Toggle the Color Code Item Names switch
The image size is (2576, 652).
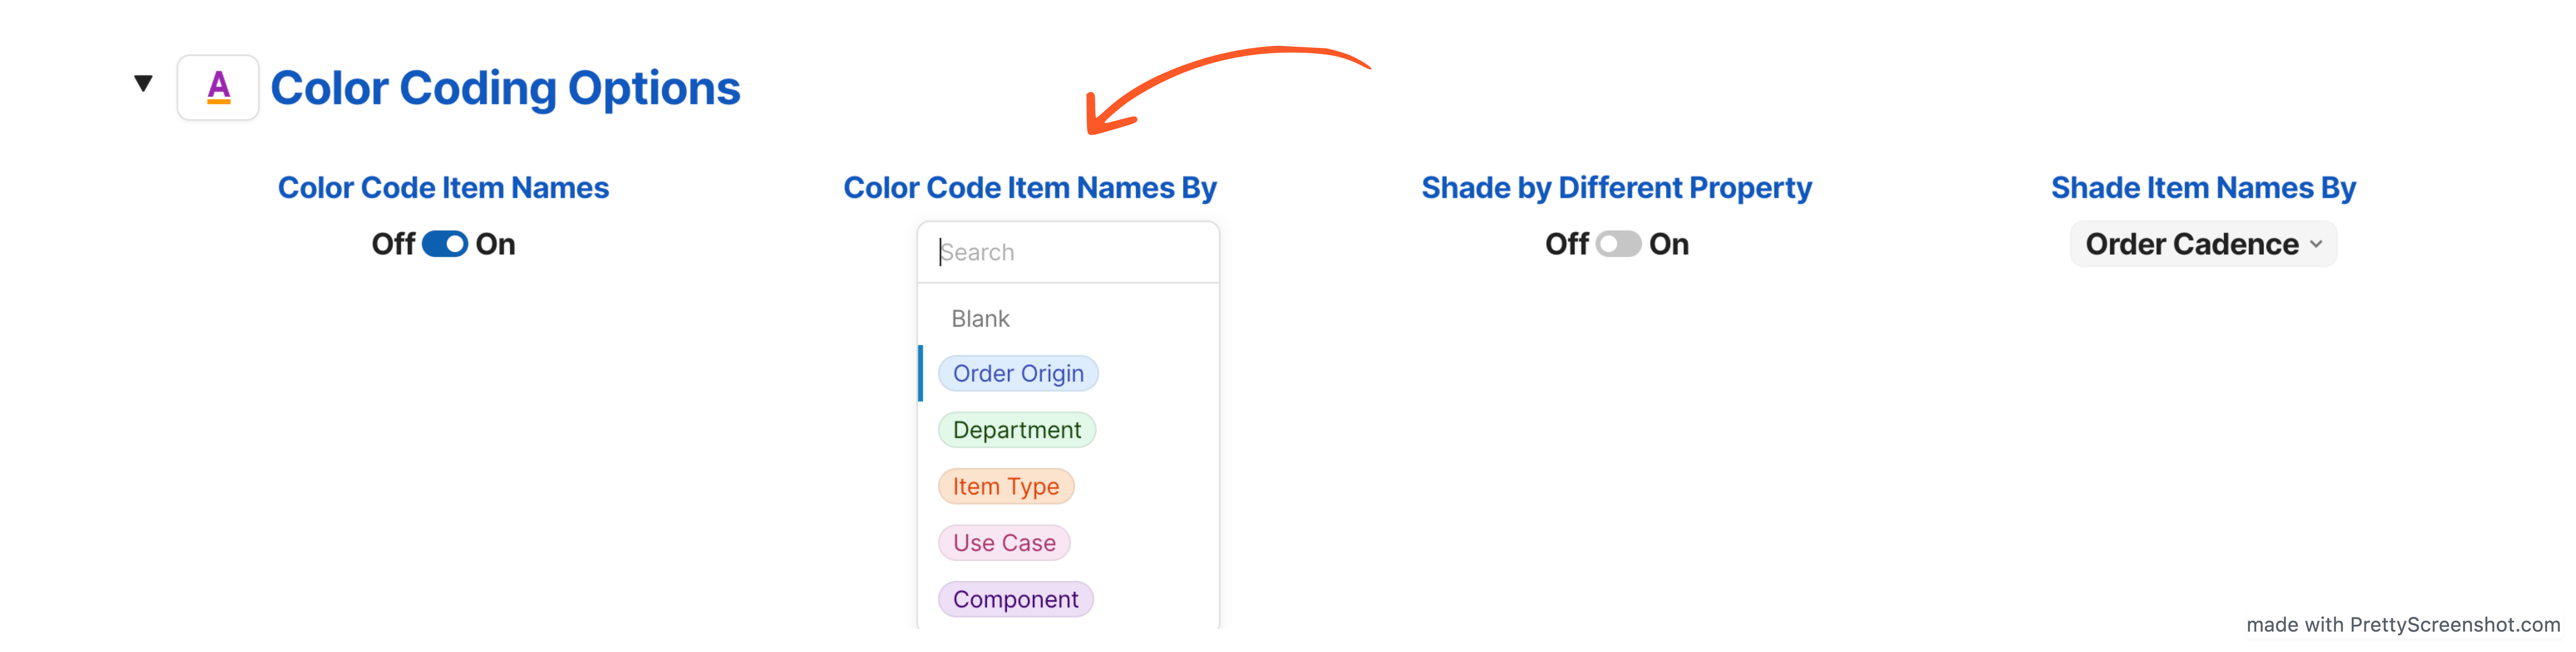(x=445, y=244)
